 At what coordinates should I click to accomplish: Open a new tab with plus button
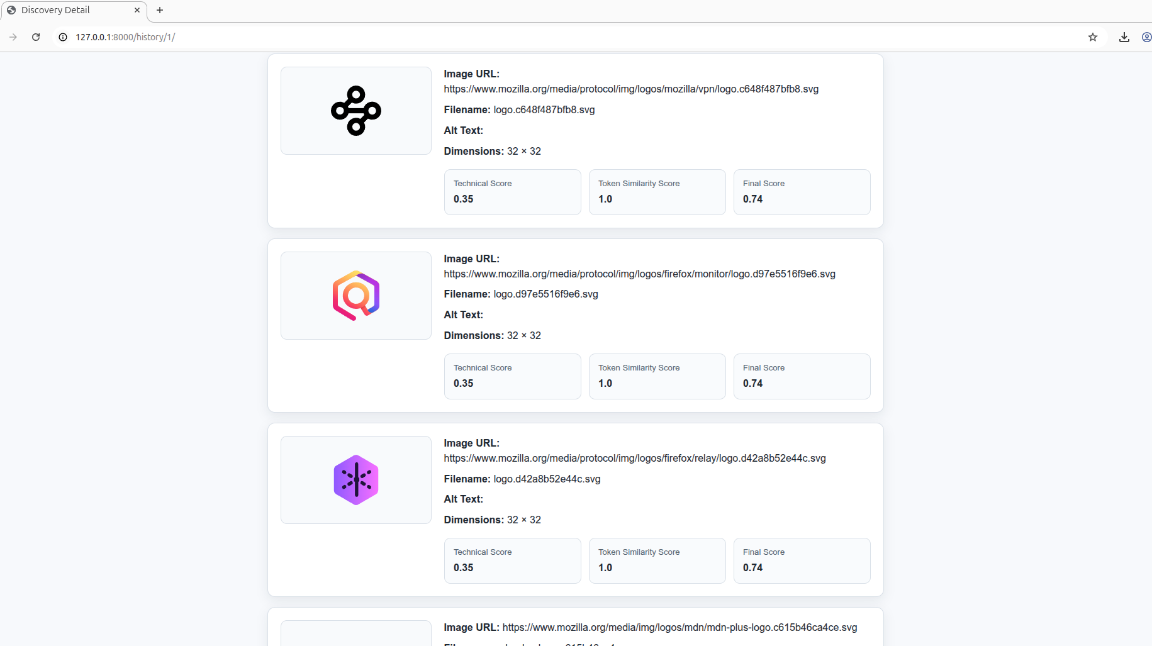(160, 10)
